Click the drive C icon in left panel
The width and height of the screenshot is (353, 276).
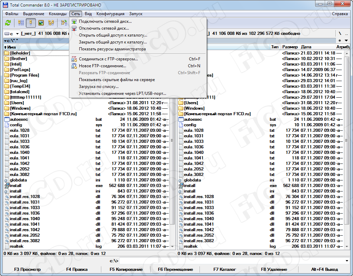7,33
